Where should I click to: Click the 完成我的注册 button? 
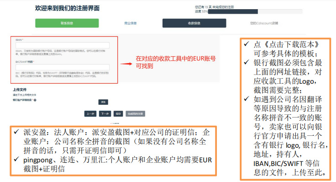(x=135, y=114)
